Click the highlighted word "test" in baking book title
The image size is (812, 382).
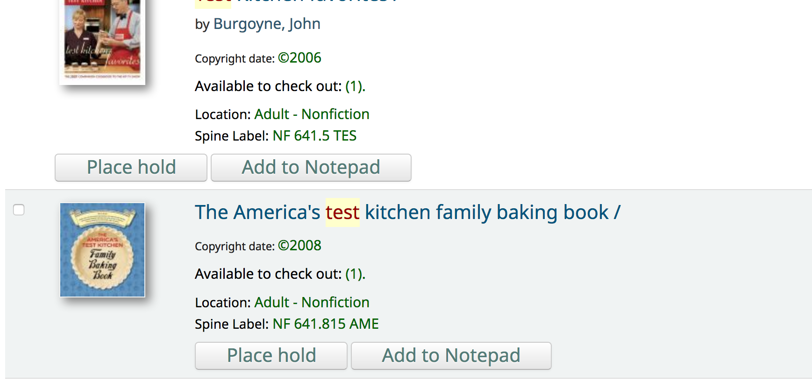coord(342,212)
